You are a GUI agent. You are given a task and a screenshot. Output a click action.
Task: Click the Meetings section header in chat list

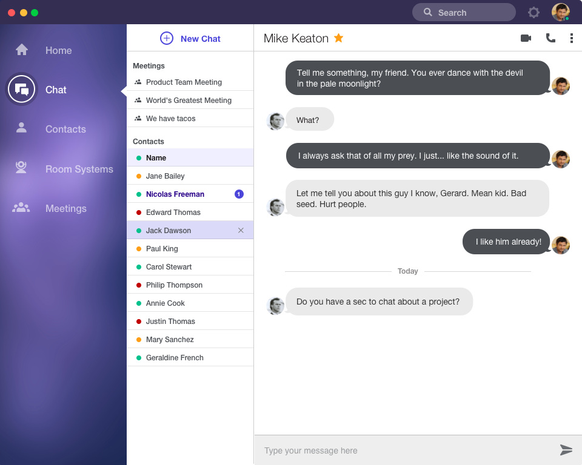149,65
